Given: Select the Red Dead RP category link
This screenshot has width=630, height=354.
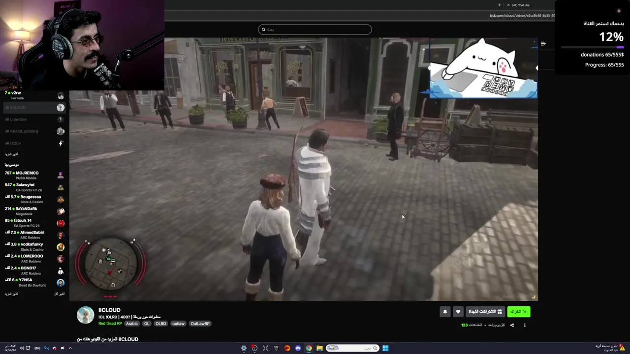Looking at the screenshot, I should tap(110, 324).
